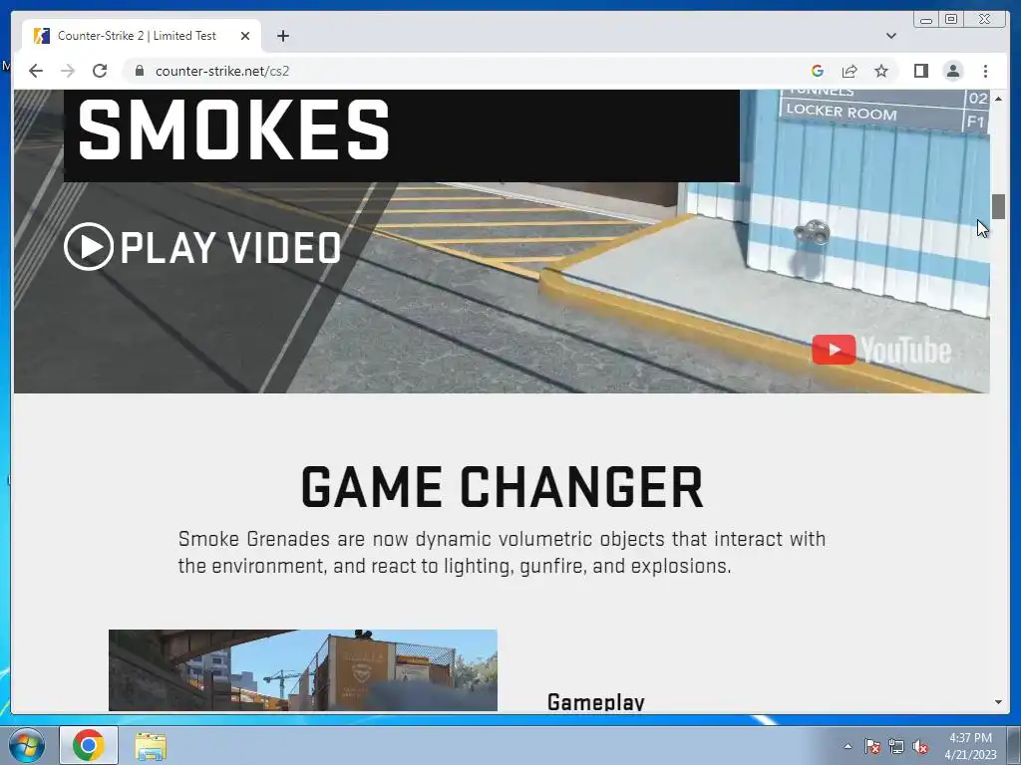This screenshot has height=765, width=1021.
Task: View site information lock icon
Action: (x=139, y=71)
